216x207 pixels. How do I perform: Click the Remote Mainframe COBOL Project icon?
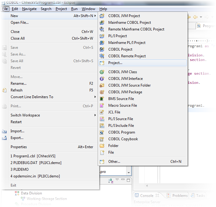tap(102, 29)
